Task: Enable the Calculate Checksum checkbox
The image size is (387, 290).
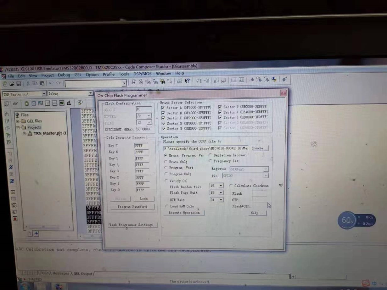Action: [232, 186]
